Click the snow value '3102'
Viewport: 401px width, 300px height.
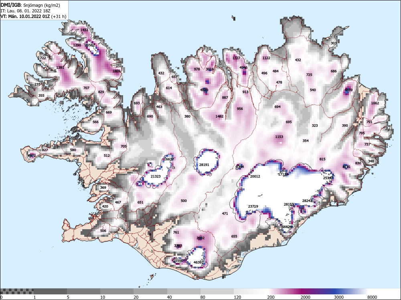pyautogui.click(x=200, y=238)
